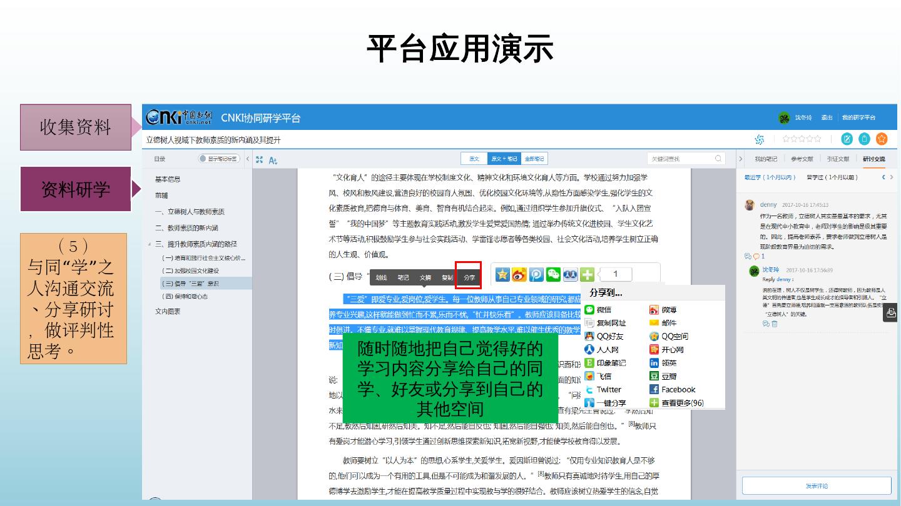Expand more share options via green plus

[x=586, y=274]
